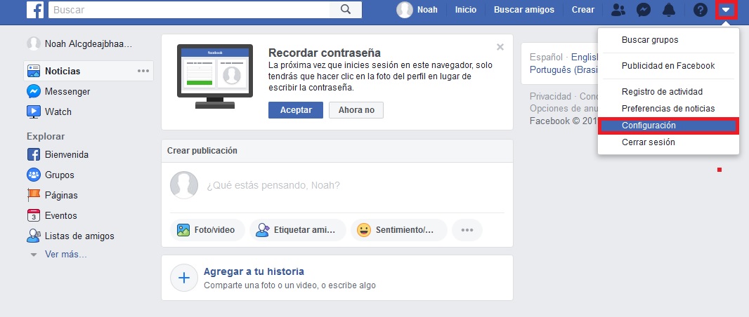Open the Agregar a tu historia link
This screenshot has height=317, width=749.
coord(254,271)
